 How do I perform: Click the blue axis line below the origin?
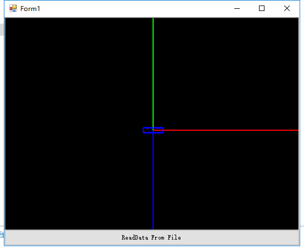153,181
